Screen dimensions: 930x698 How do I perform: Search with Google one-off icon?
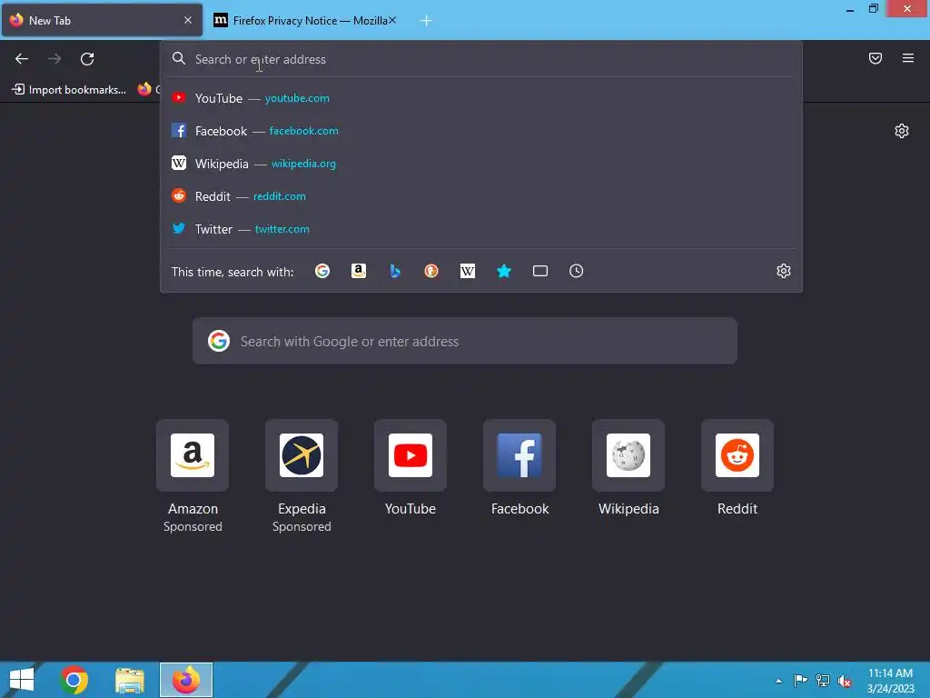pyautogui.click(x=322, y=271)
